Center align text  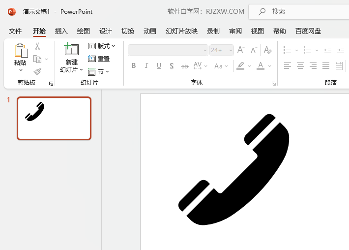300,66
